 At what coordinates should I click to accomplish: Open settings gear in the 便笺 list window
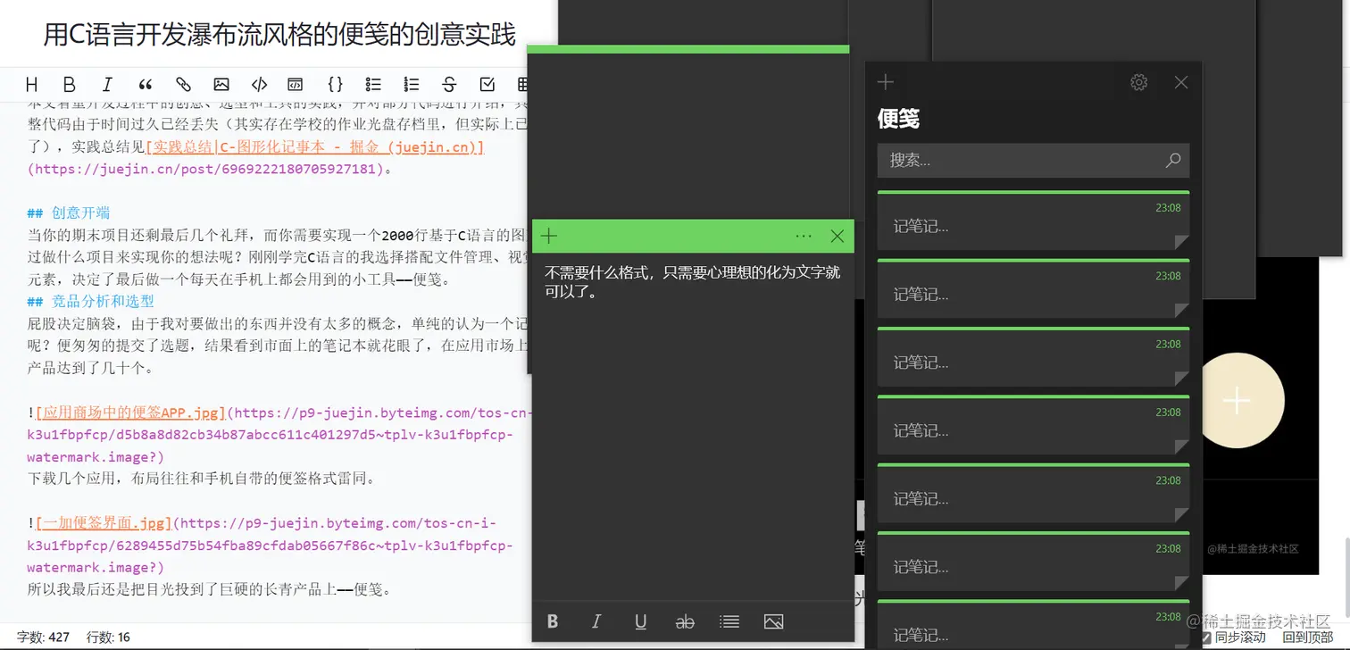pyautogui.click(x=1138, y=82)
